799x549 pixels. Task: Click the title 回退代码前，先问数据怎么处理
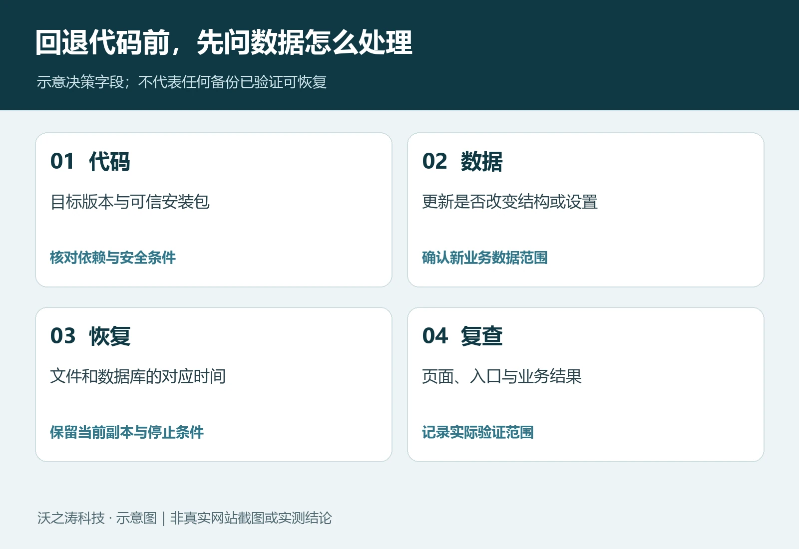pyautogui.click(x=224, y=42)
